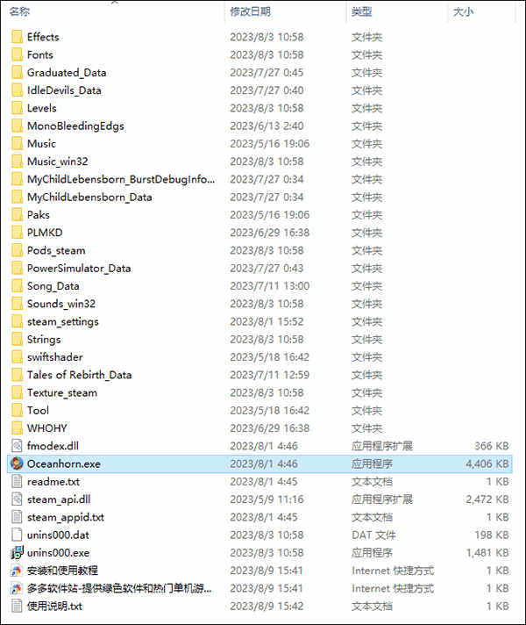Screen dimensions: 526x625
Task: Click the 366 KB size value
Action: [492, 446]
